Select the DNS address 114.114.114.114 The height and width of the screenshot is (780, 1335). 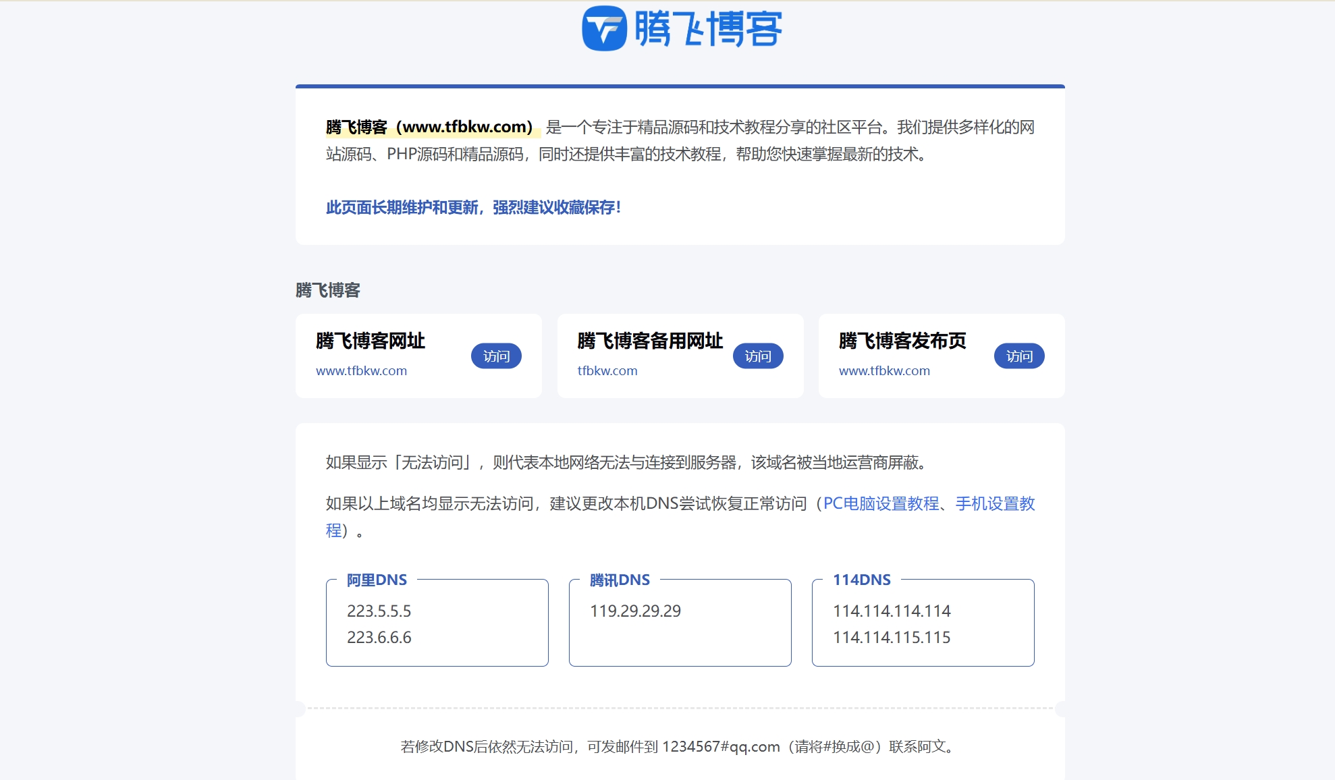[892, 611]
